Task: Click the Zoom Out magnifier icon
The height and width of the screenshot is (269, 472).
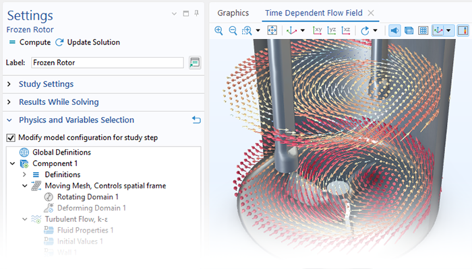Action: 233,30
